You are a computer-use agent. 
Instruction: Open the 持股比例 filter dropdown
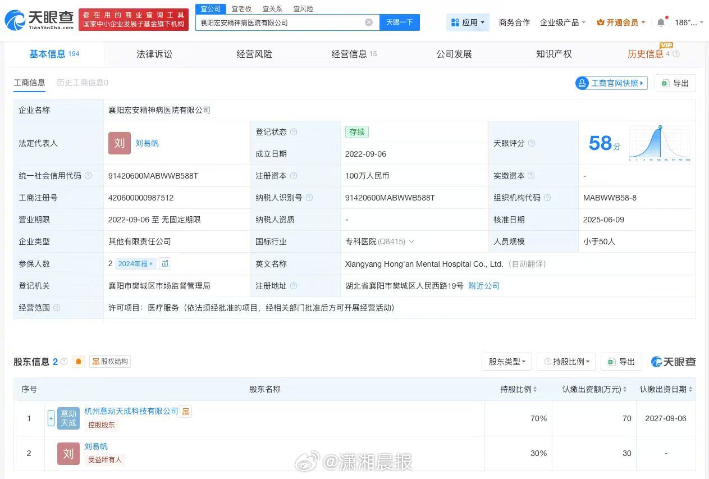click(566, 361)
